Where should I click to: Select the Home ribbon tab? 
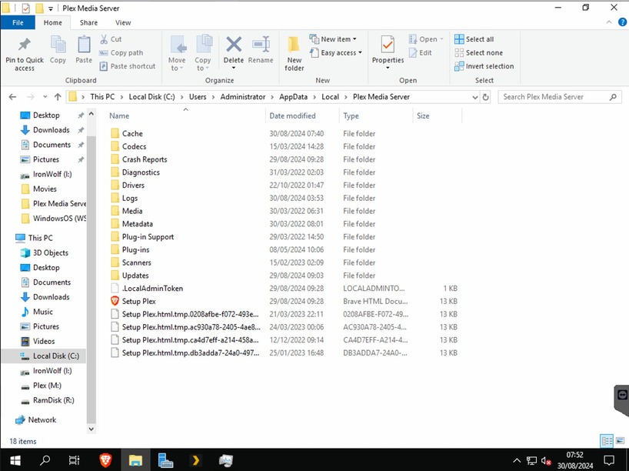click(52, 22)
